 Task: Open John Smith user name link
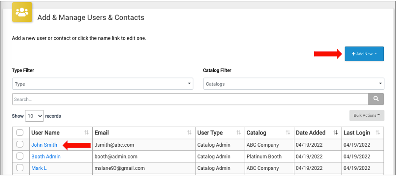(x=44, y=145)
